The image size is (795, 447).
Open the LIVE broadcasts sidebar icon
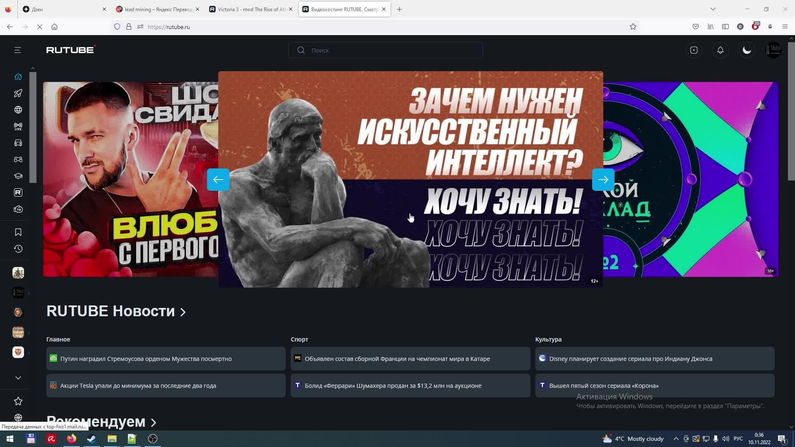[18, 126]
